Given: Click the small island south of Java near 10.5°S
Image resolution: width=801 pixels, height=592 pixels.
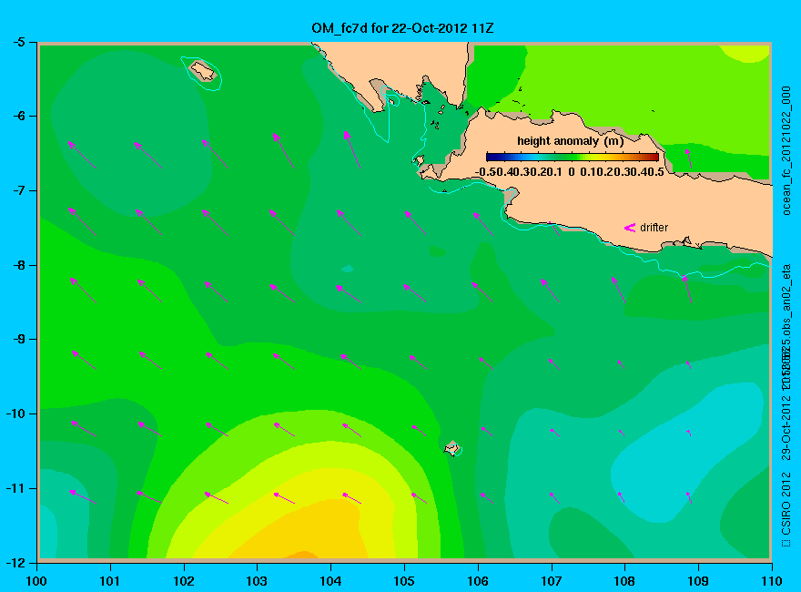Looking at the screenshot, I should [x=452, y=448].
